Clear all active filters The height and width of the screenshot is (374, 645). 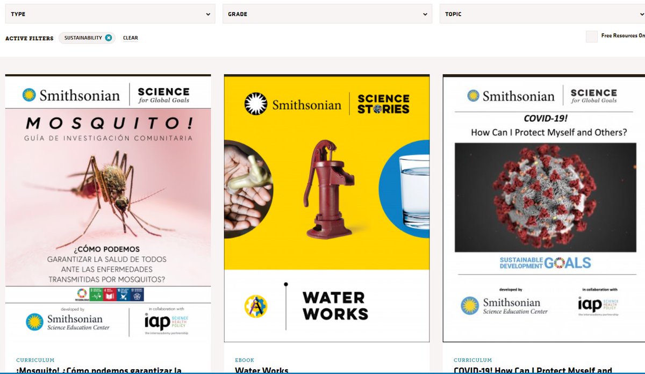coord(131,38)
